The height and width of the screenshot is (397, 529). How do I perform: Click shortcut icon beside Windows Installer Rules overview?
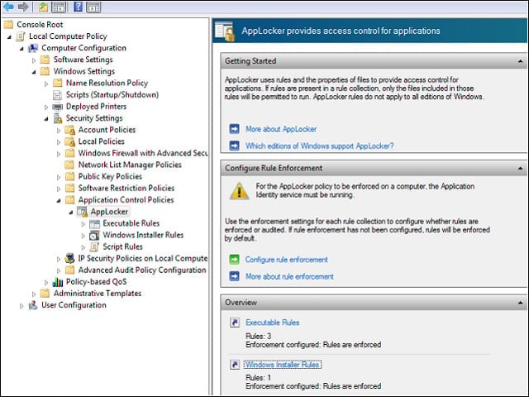pyautogui.click(x=235, y=365)
